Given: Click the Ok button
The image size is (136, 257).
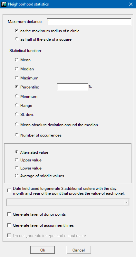Looking at the screenshot, I should 43,250.
